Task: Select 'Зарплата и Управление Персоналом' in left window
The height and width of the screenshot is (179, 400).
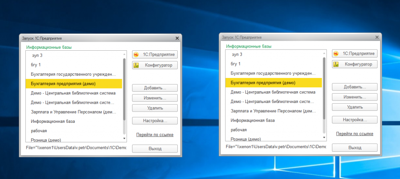Action: coord(74,112)
